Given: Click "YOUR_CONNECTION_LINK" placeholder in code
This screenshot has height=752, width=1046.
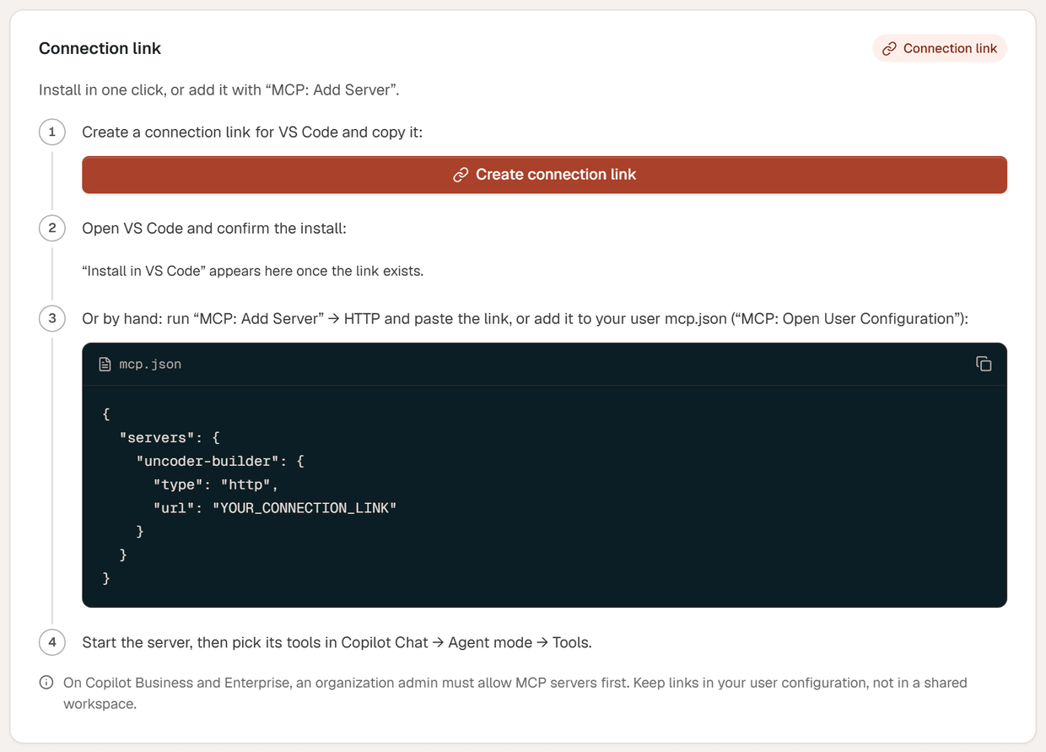Looking at the screenshot, I should (x=305, y=508).
